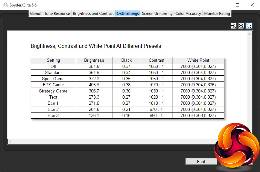
Task: Click brightness value 372.2
Action: tap(94, 79)
